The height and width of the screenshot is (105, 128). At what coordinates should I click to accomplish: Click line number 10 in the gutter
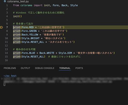point(6,38)
